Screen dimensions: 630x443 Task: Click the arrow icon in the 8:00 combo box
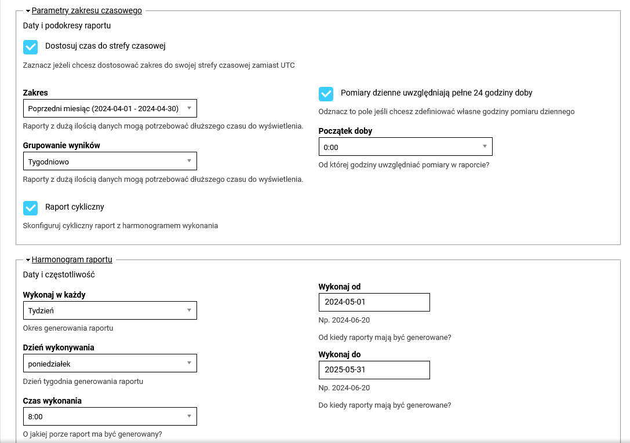(x=189, y=416)
